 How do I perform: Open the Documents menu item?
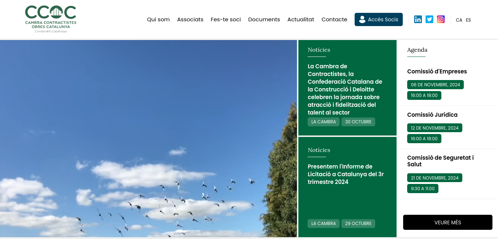coord(264,19)
